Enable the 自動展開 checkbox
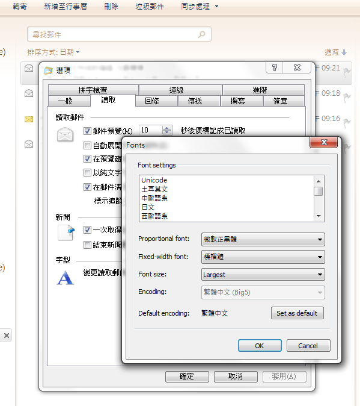 click(x=87, y=145)
